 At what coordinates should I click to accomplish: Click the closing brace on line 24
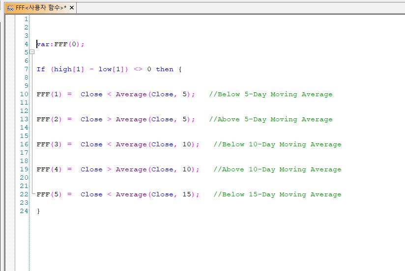click(x=38, y=211)
